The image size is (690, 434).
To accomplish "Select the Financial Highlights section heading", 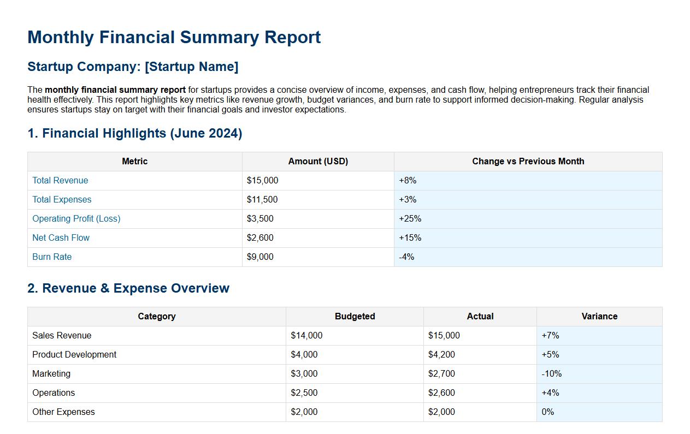I will (x=134, y=133).
